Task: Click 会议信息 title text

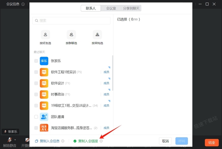Action: pos(13,4)
